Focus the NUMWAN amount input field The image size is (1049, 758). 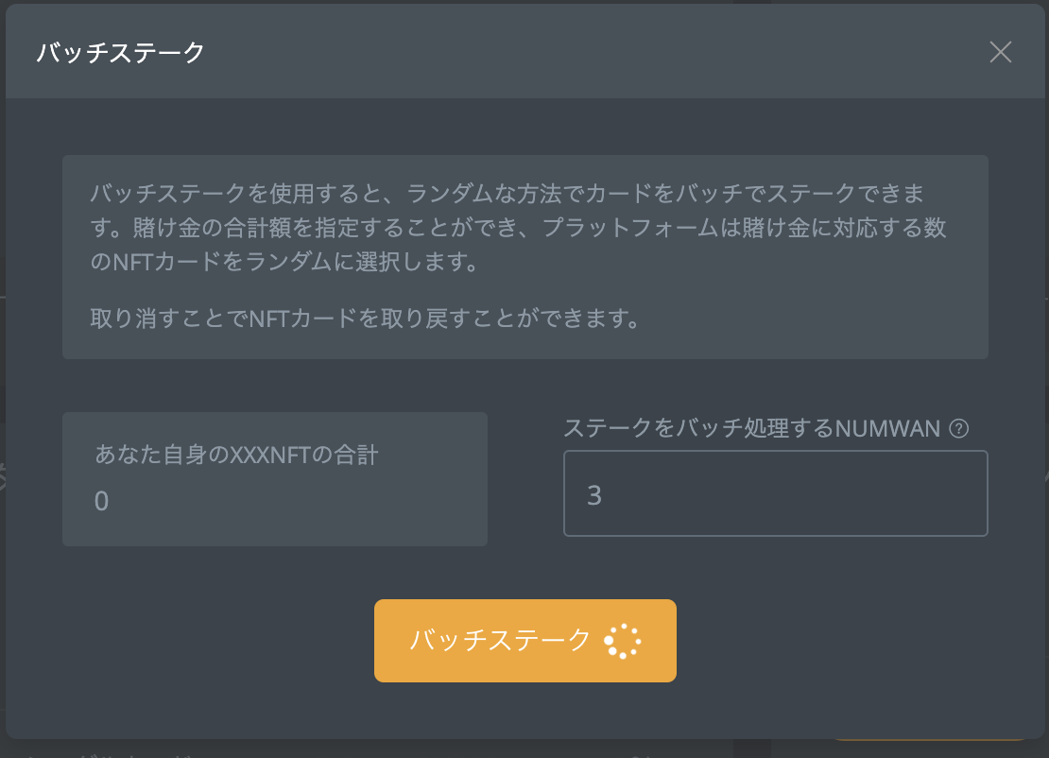click(x=775, y=493)
